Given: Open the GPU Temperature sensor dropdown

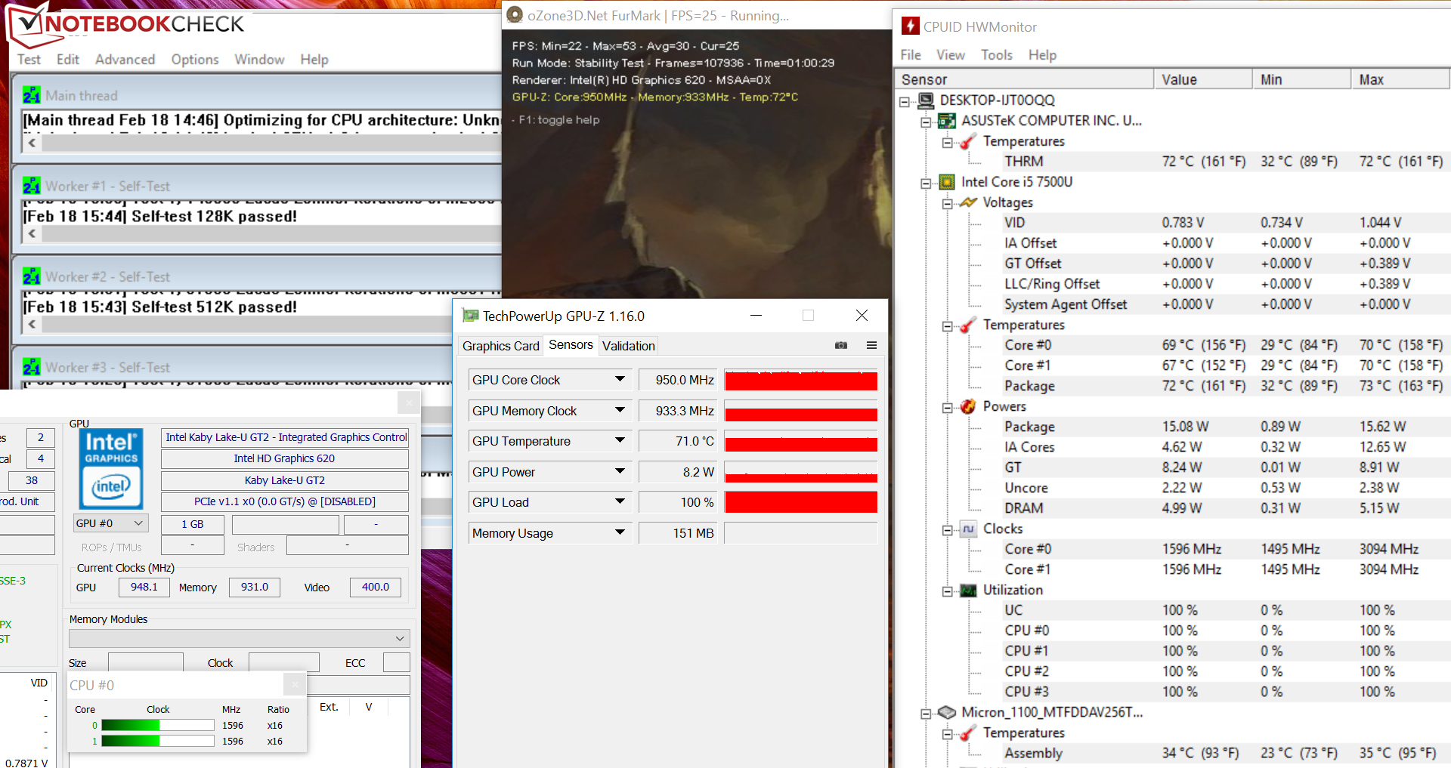Looking at the screenshot, I should click(620, 440).
